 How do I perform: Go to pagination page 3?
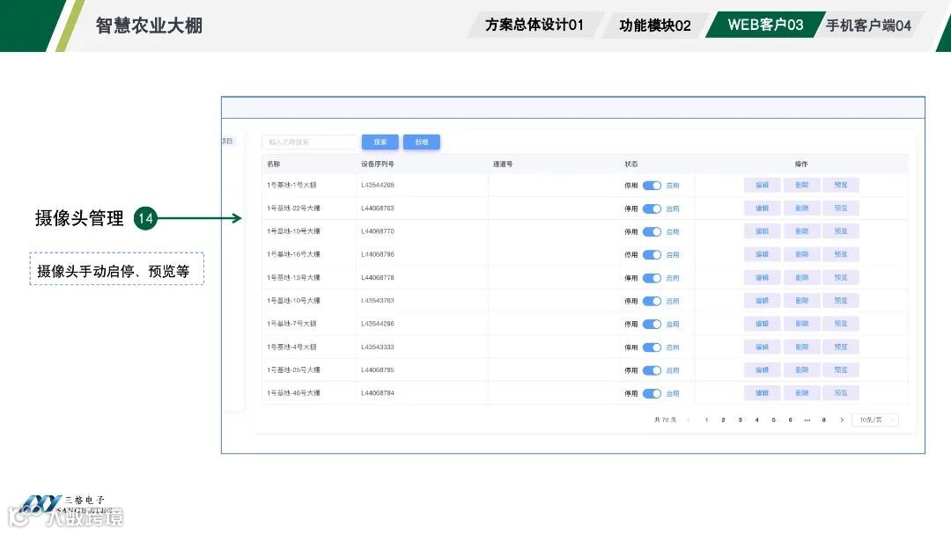[740, 420]
